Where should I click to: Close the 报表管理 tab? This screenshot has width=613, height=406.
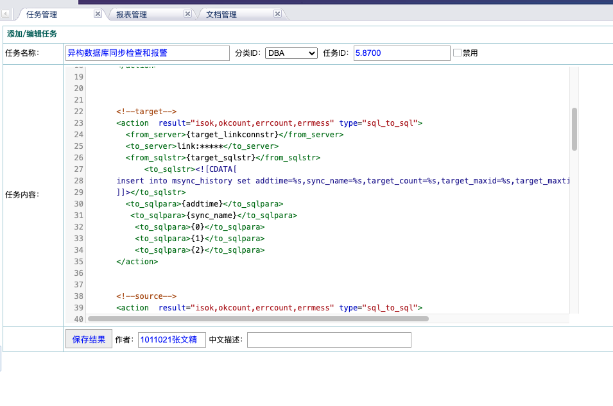point(187,13)
